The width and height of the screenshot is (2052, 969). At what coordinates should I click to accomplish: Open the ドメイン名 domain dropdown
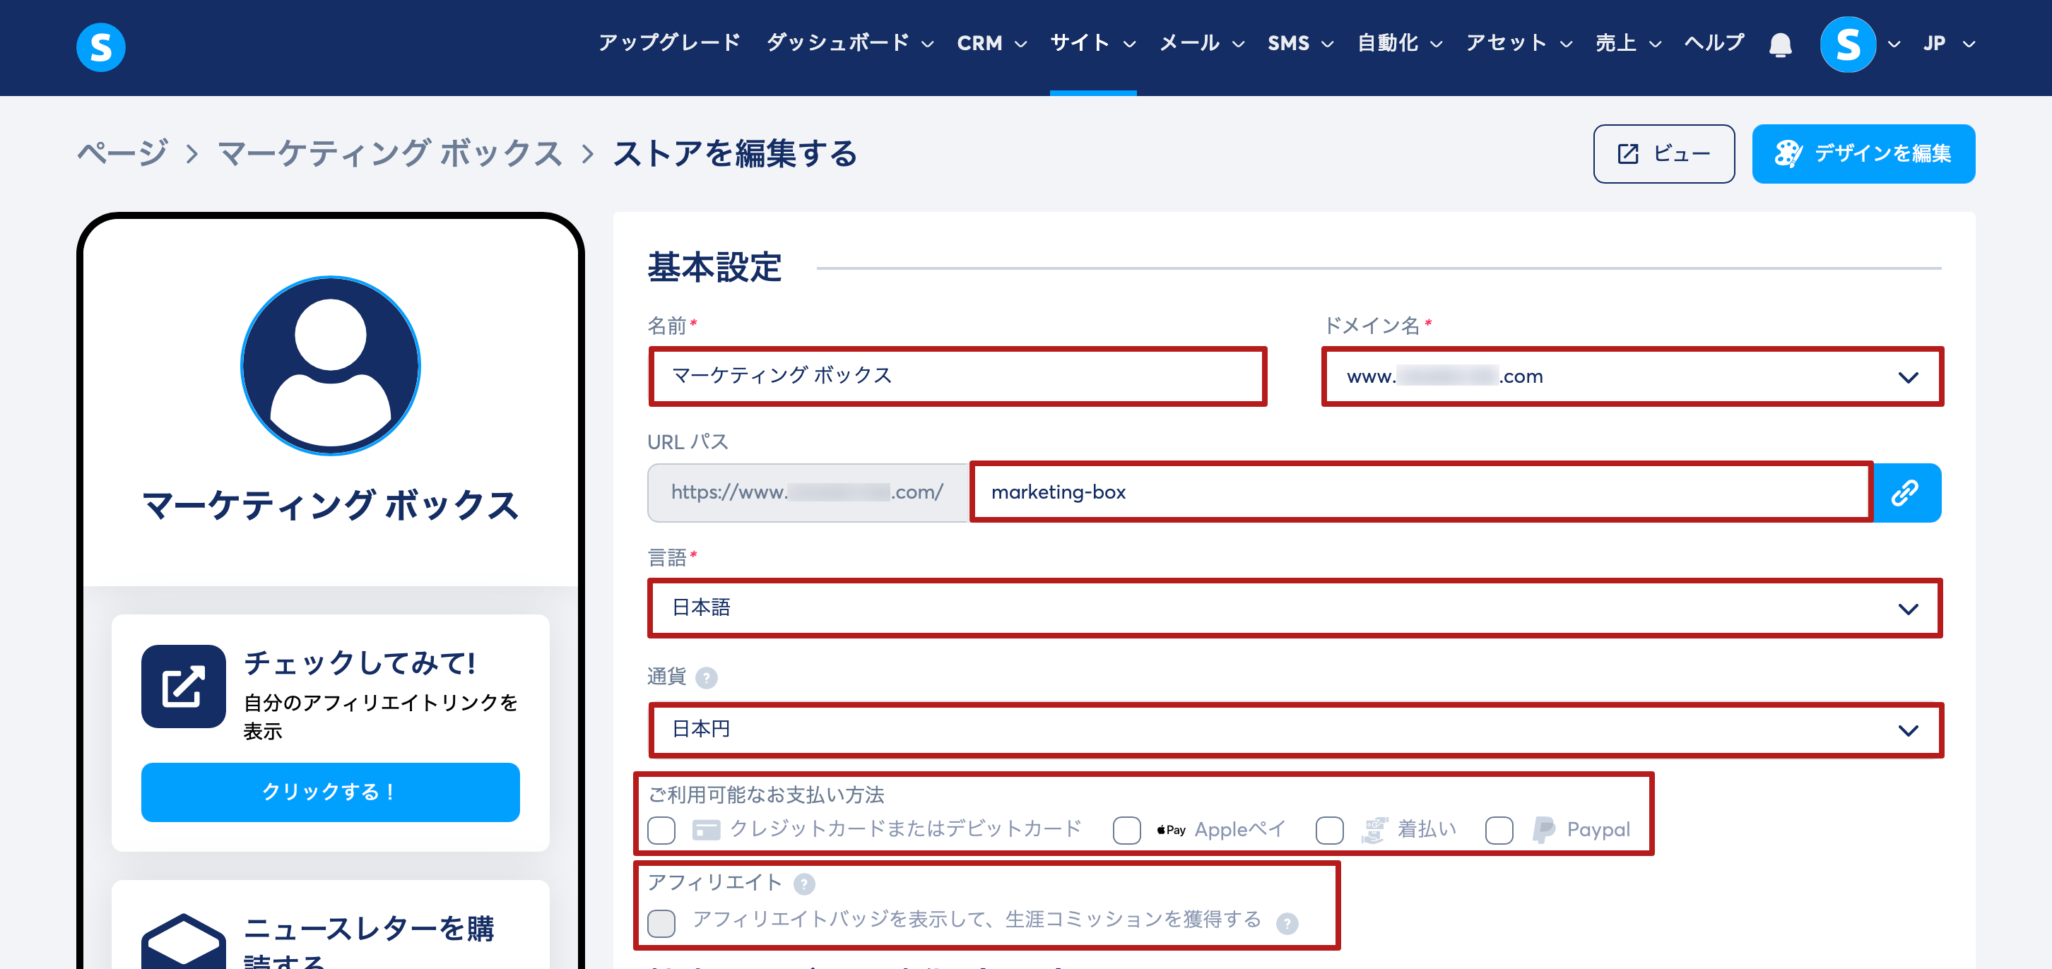tap(1632, 376)
